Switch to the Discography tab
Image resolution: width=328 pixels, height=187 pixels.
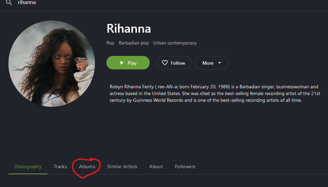[28, 166]
